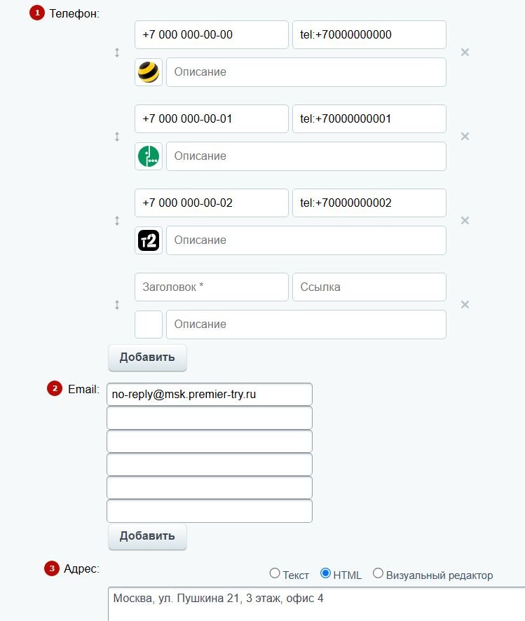Click the black T2 operator icon
The width and height of the screenshot is (525, 621).
click(x=149, y=240)
